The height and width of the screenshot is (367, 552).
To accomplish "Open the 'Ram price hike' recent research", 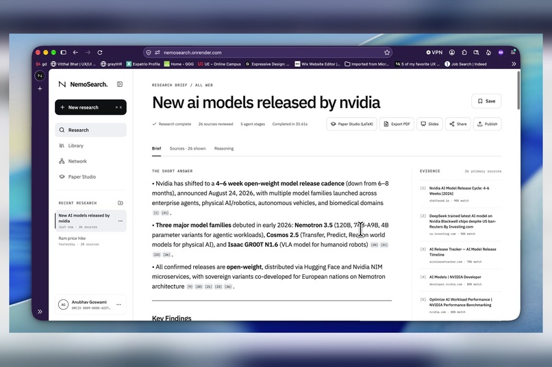I will coord(90,241).
